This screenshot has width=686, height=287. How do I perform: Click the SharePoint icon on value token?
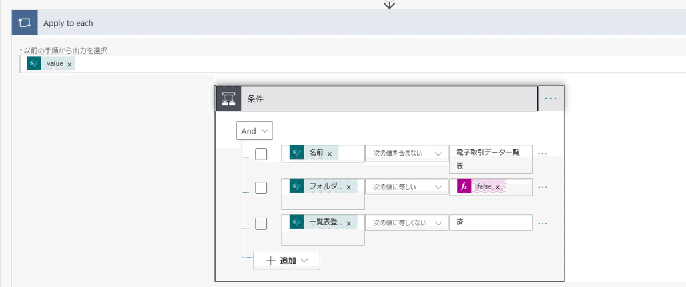34,63
